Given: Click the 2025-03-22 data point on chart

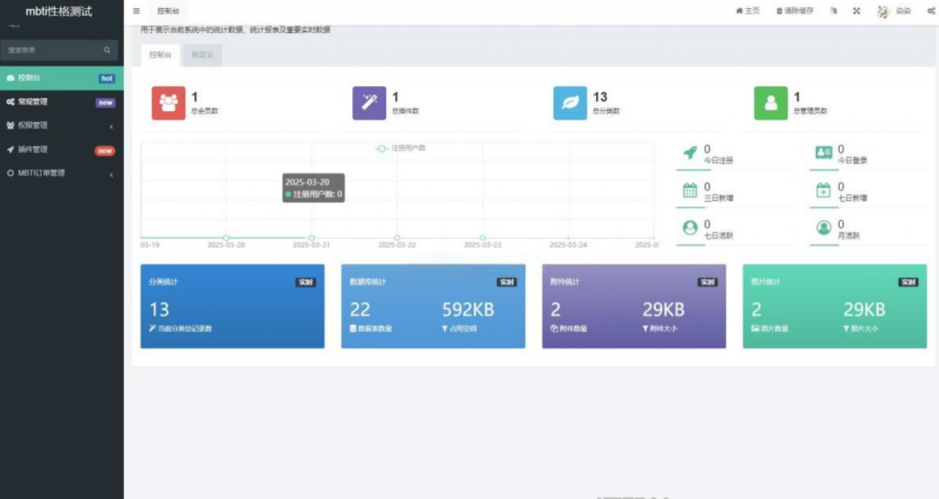Looking at the screenshot, I should [397, 238].
